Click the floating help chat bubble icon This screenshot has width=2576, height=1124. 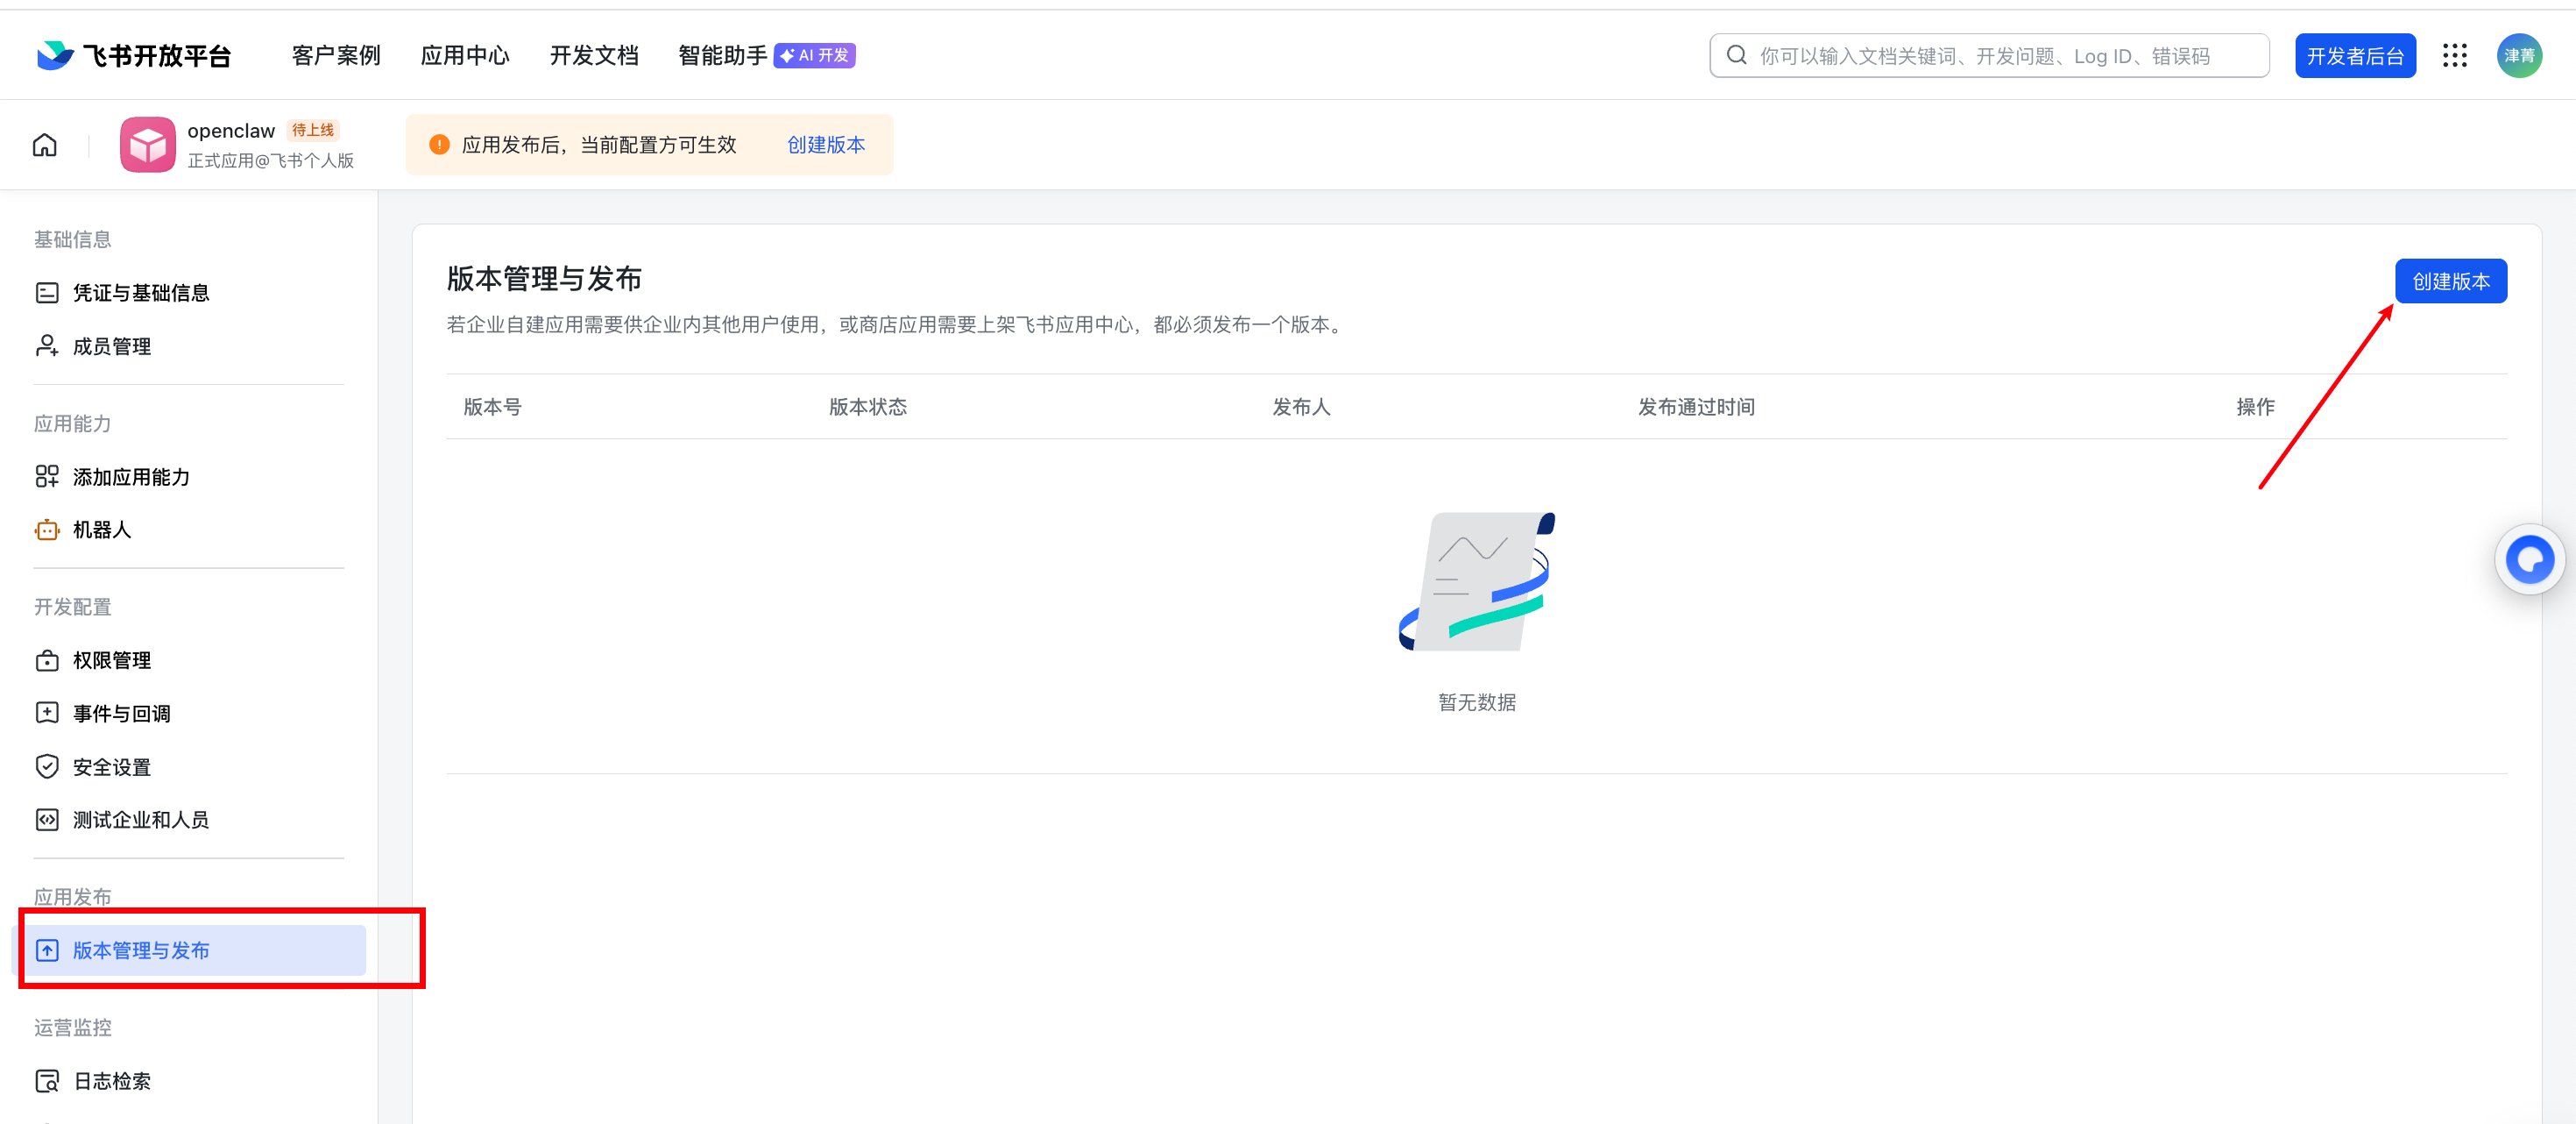pos(2530,559)
